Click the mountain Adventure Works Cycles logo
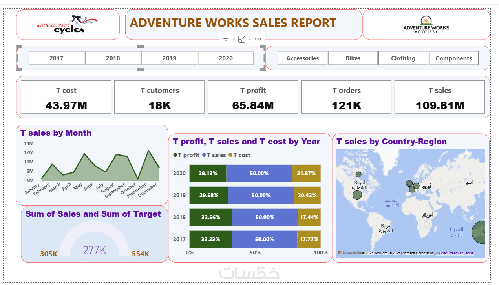The image size is (499, 285). point(426,25)
